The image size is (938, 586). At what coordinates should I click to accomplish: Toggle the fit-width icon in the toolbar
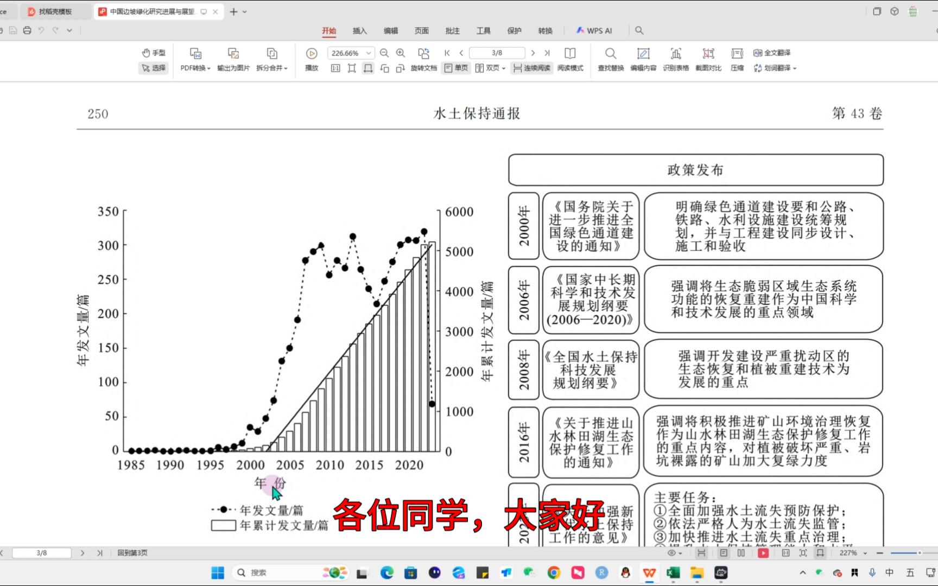point(368,68)
